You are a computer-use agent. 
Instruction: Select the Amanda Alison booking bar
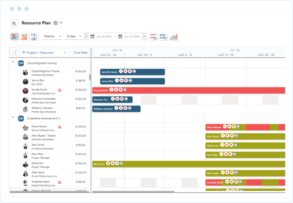tap(246, 183)
